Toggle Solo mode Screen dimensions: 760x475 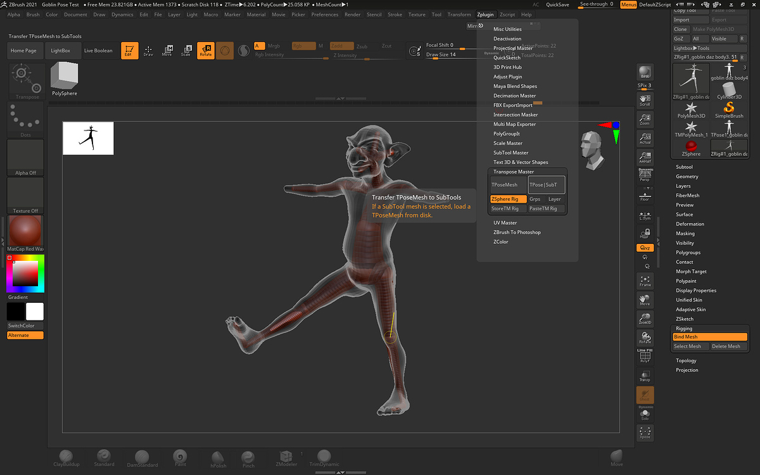645,414
